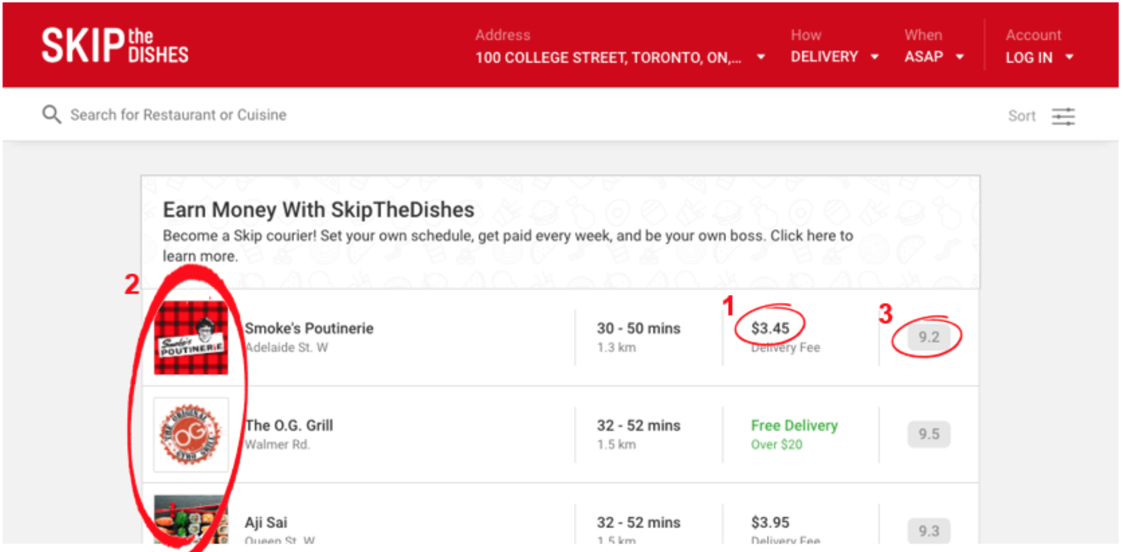The width and height of the screenshot is (1123, 552).
Task: Click the SkipTheDishes logo
Action: tap(115, 46)
